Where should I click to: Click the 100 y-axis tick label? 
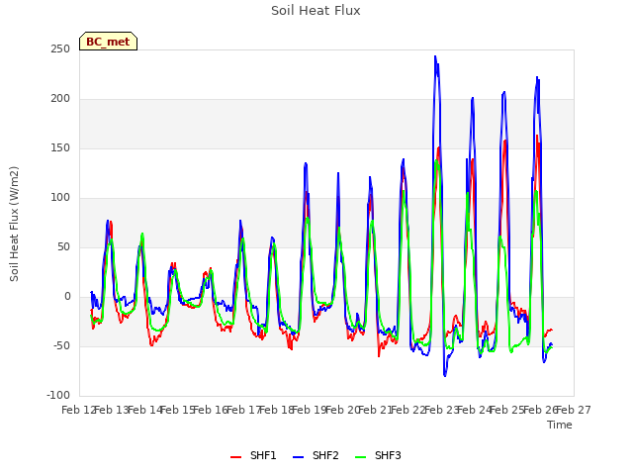(x=60, y=198)
